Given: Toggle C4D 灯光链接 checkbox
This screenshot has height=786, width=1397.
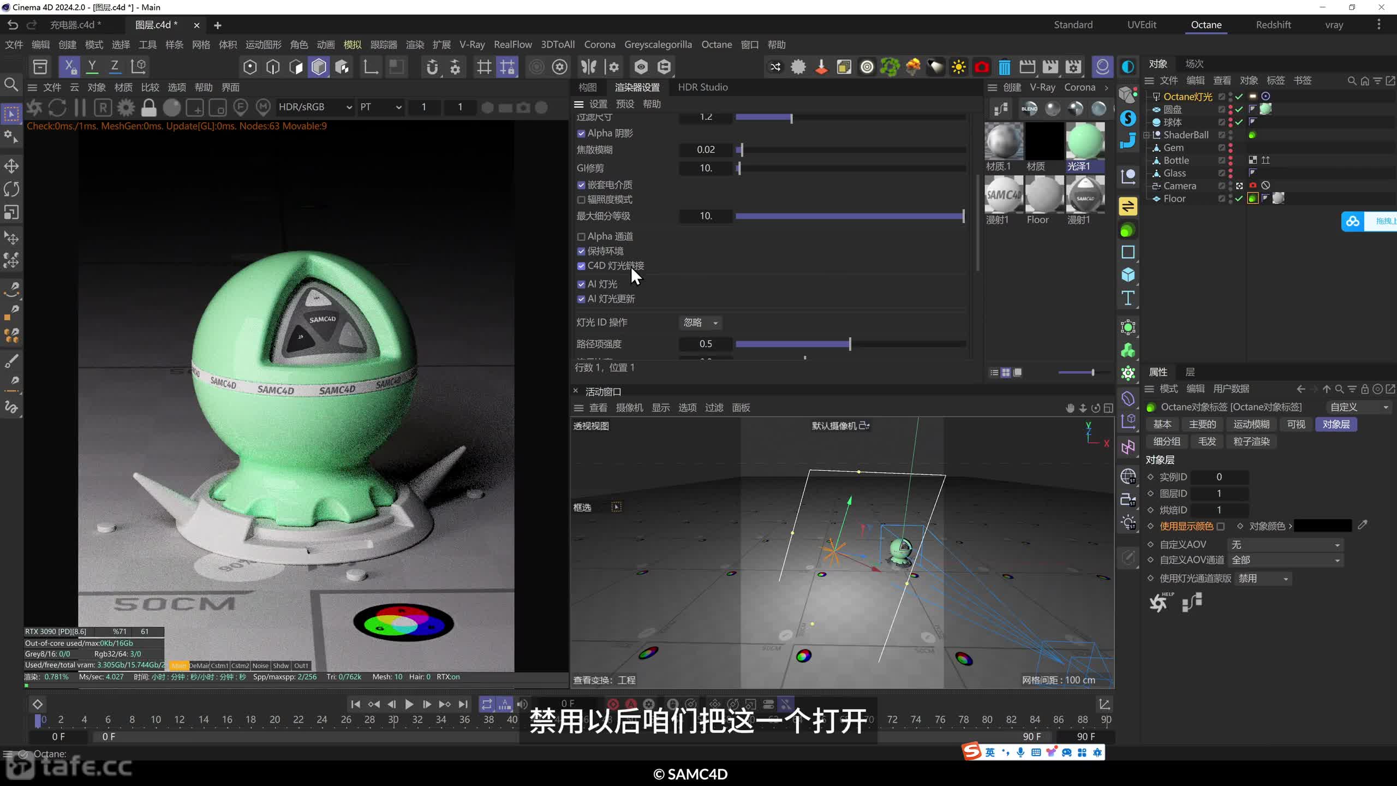Looking at the screenshot, I should pos(581,266).
